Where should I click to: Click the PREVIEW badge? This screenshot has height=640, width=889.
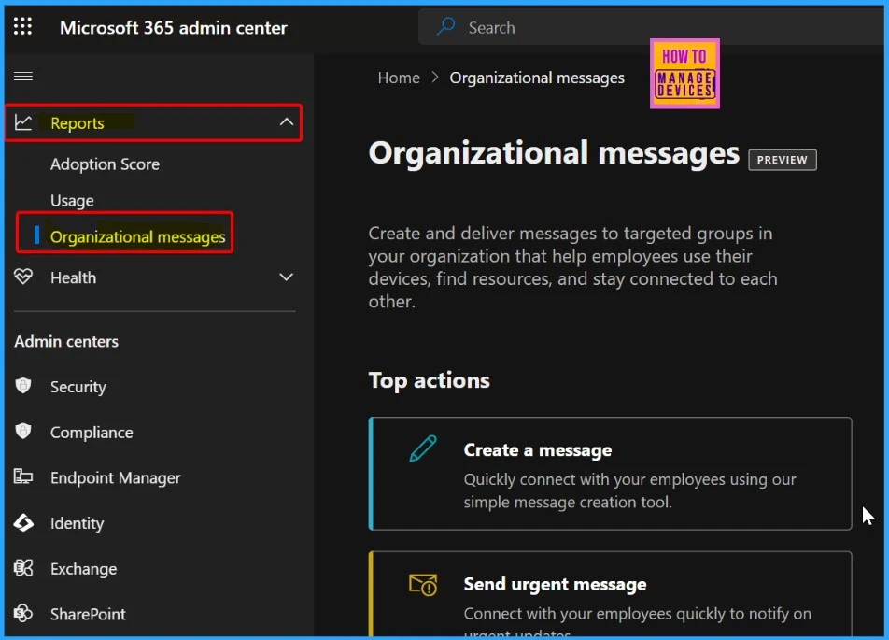(783, 160)
